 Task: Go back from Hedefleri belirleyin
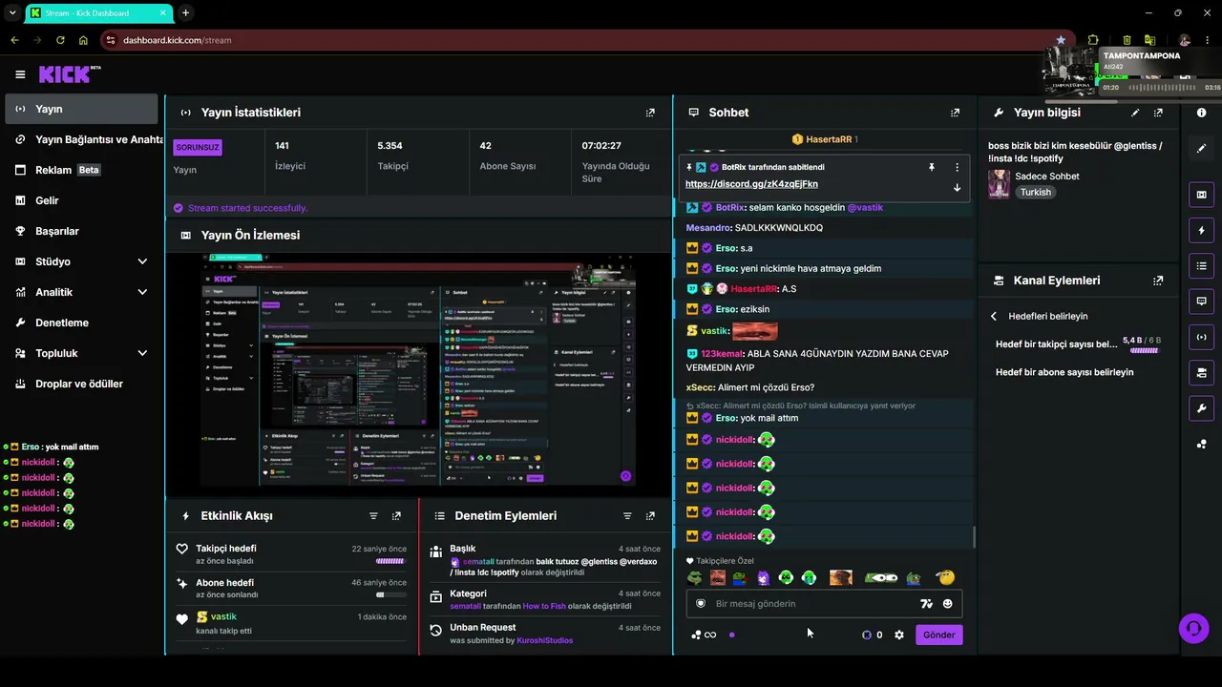[994, 316]
